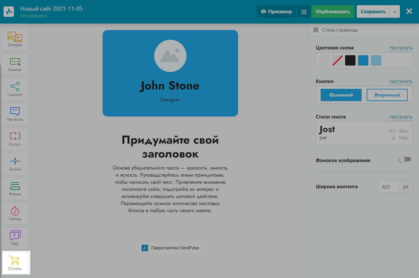Click the SendPulse logo in the header
Image resolution: width=419 pixels, height=278 pixels.
point(9,11)
